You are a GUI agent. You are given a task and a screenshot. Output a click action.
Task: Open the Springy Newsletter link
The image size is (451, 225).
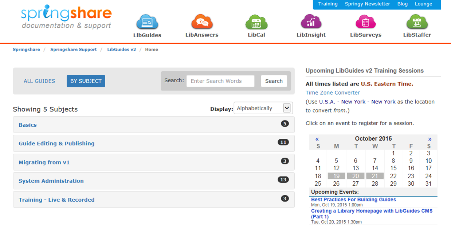point(368,4)
